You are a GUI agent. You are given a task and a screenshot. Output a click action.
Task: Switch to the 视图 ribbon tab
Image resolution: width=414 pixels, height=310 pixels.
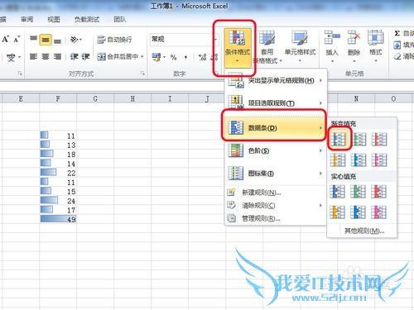coord(54,19)
